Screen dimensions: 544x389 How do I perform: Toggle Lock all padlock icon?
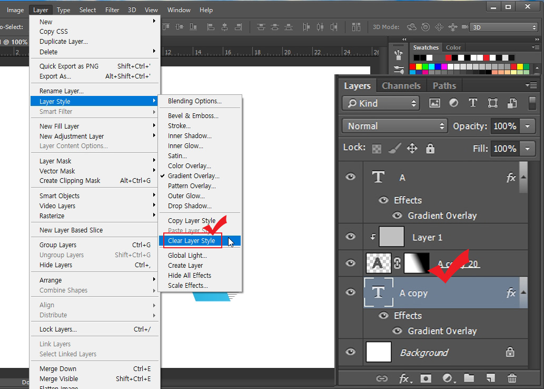click(x=430, y=148)
